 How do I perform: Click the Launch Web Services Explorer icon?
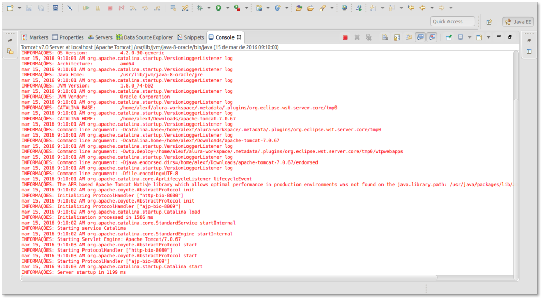pos(359,7)
